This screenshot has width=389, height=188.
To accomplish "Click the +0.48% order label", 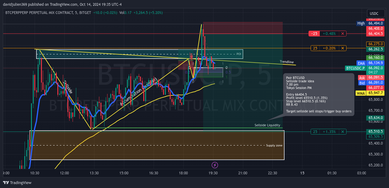I will [x=329, y=34].
